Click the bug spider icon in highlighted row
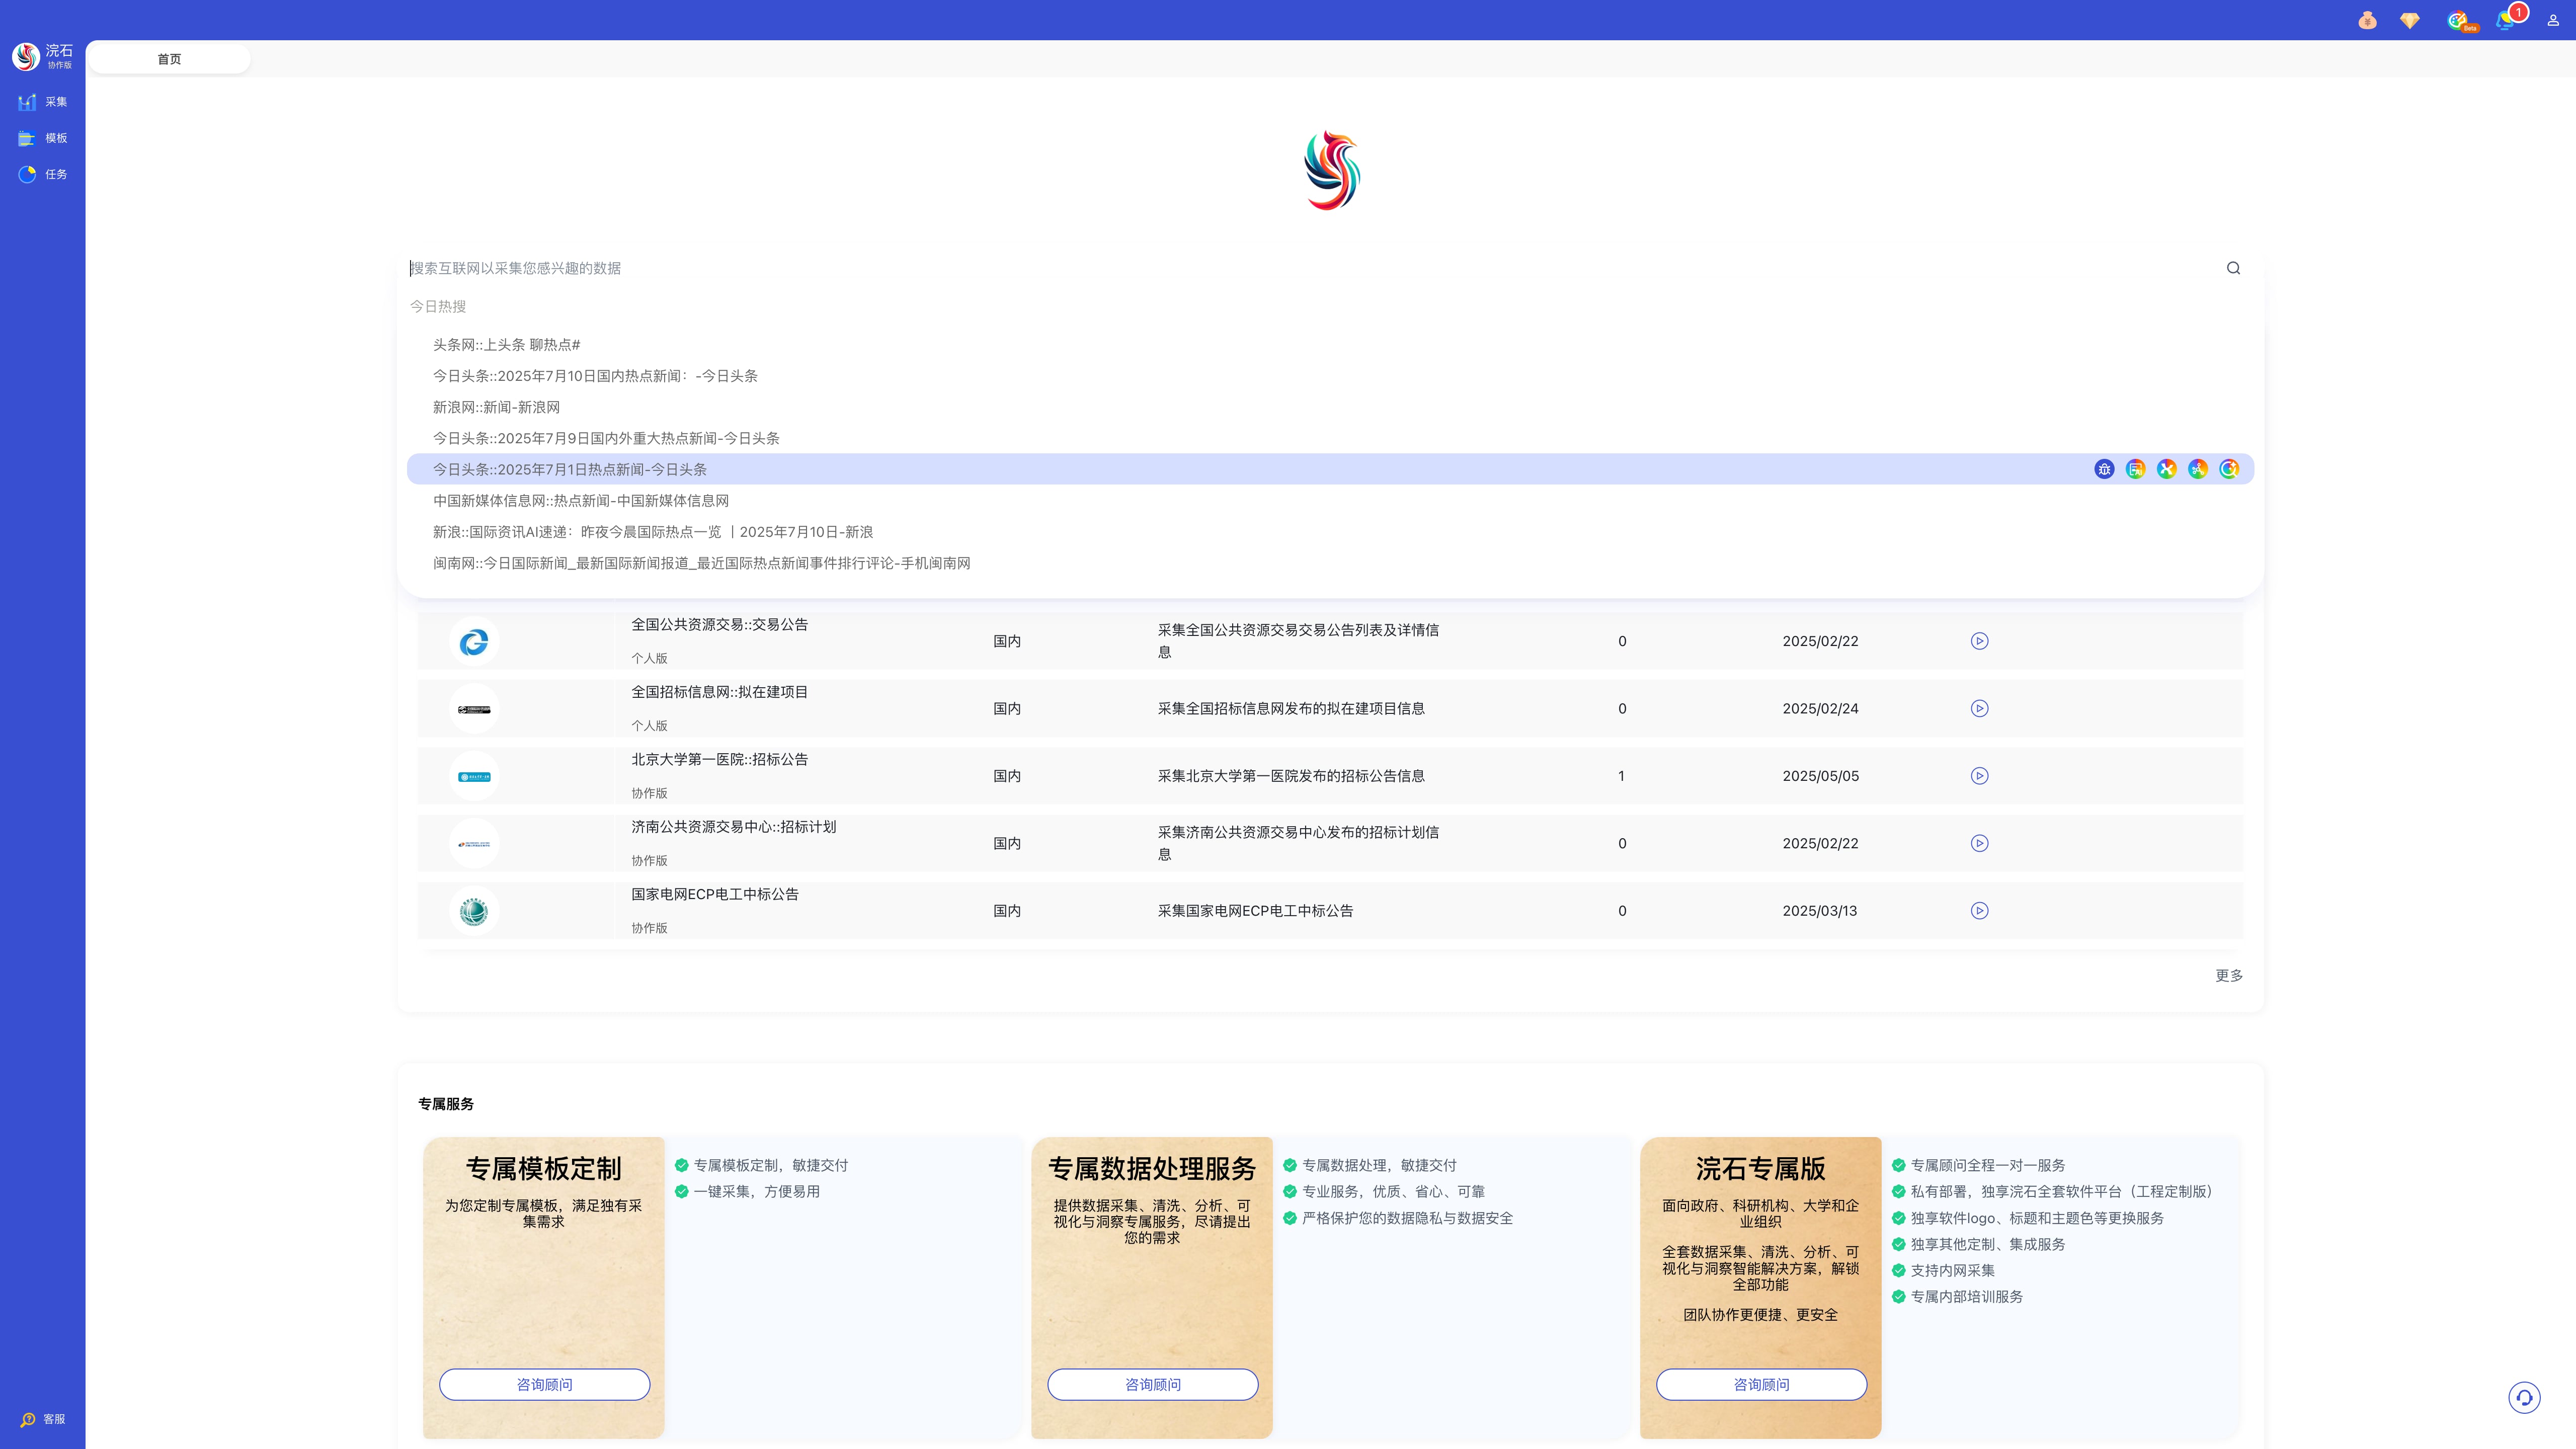 2104,469
